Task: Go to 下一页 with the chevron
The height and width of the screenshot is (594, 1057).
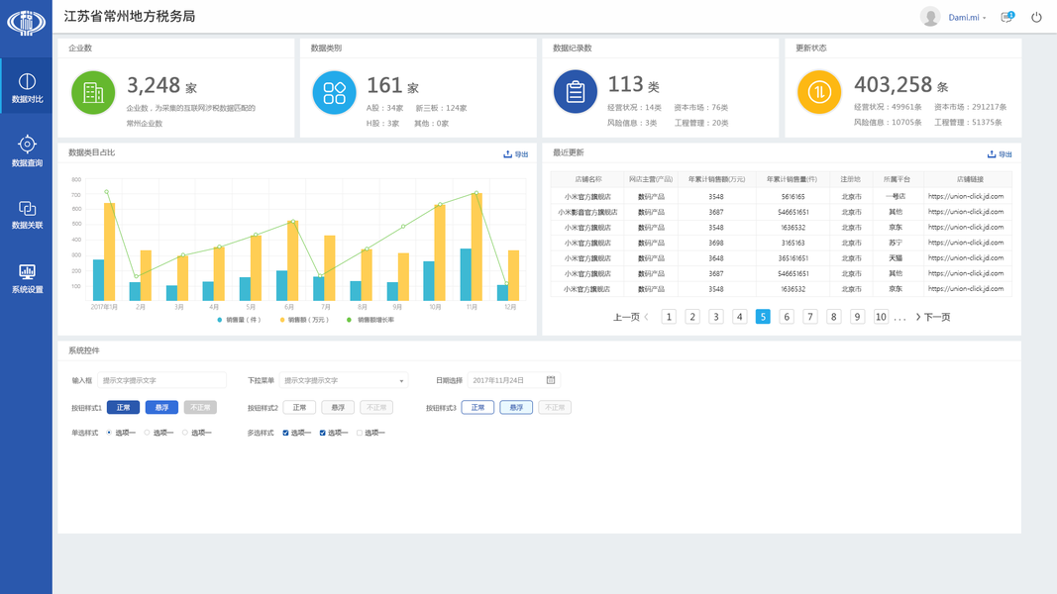Action: click(933, 317)
